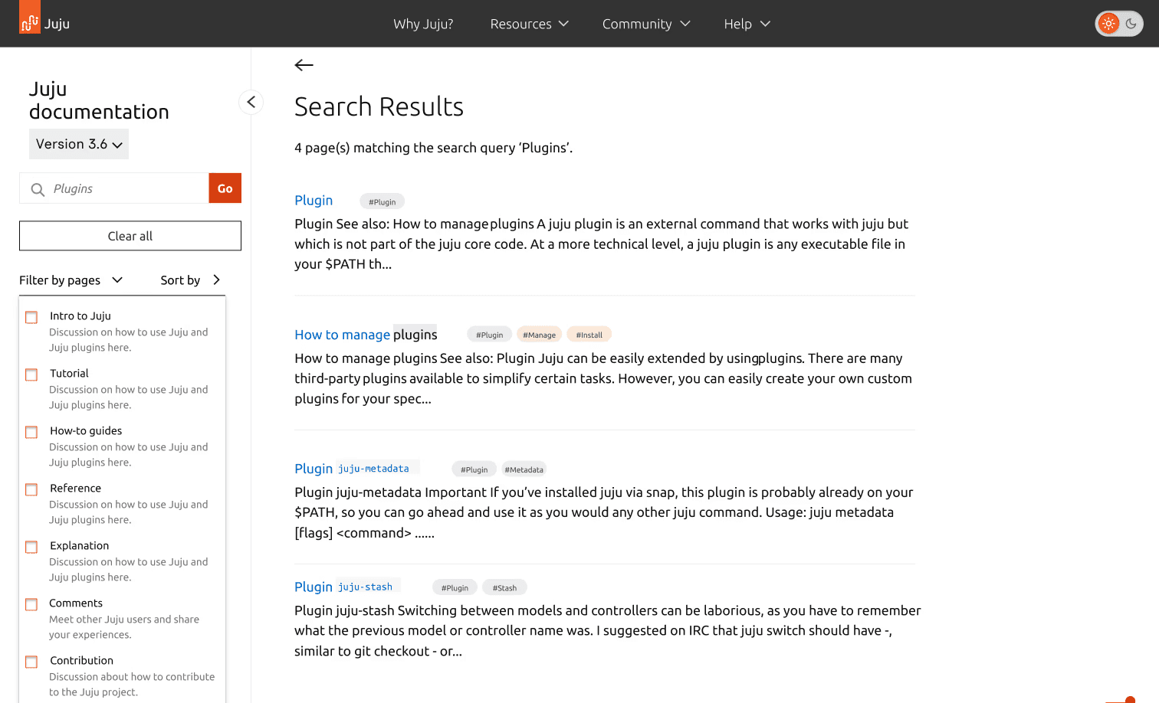Click the Clear all button
This screenshot has width=1159, height=703.
coord(130,236)
